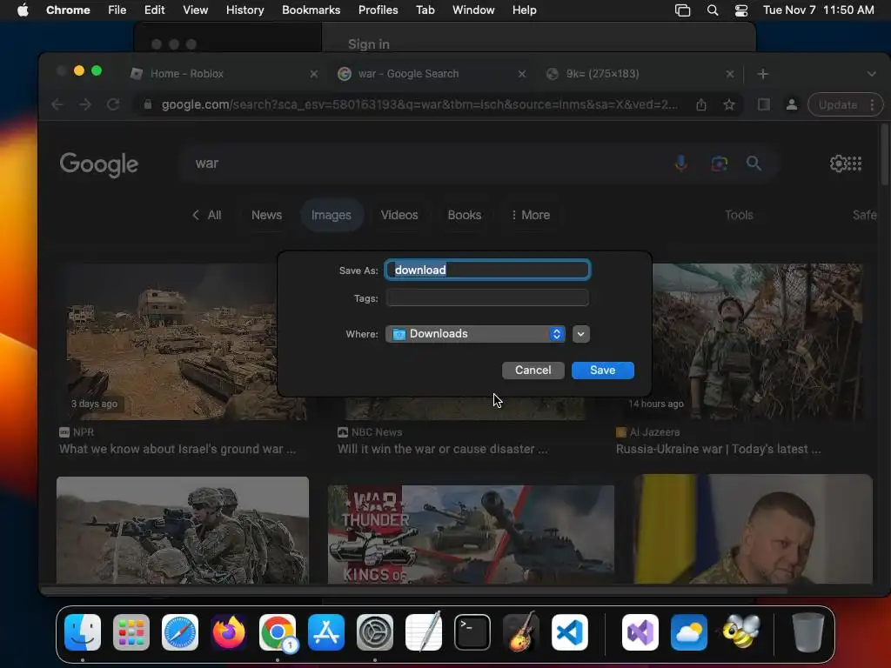Open Control Center in menu bar
The height and width of the screenshot is (668, 891).
click(x=741, y=10)
